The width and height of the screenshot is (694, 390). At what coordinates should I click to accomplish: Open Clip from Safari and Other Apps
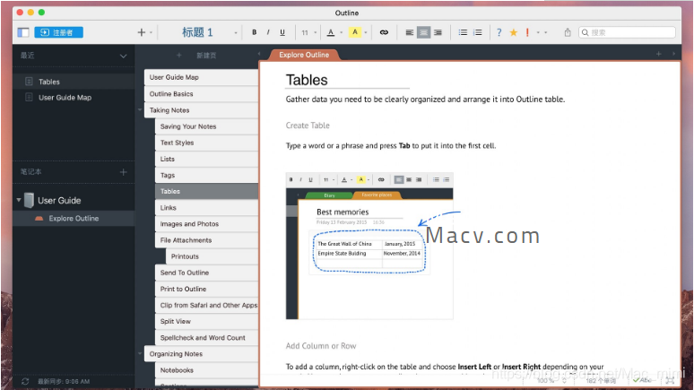click(x=207, y=305)
